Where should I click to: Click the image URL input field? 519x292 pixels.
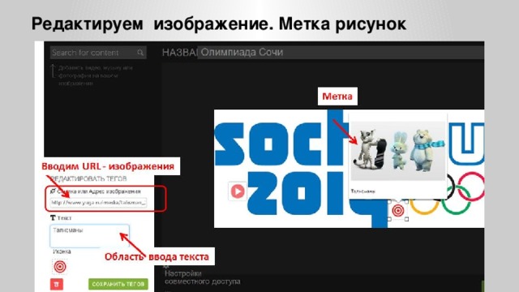[x=99, y=202]
